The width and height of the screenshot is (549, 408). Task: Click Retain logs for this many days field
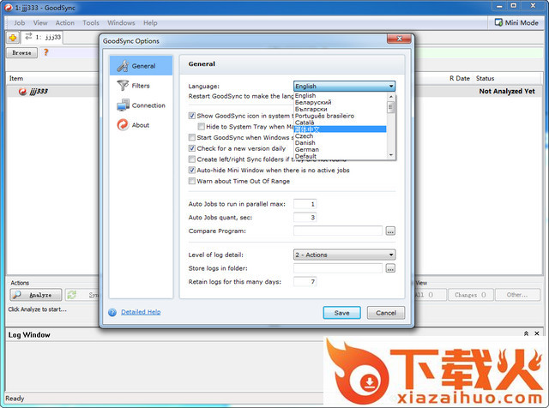pos(305,282)
